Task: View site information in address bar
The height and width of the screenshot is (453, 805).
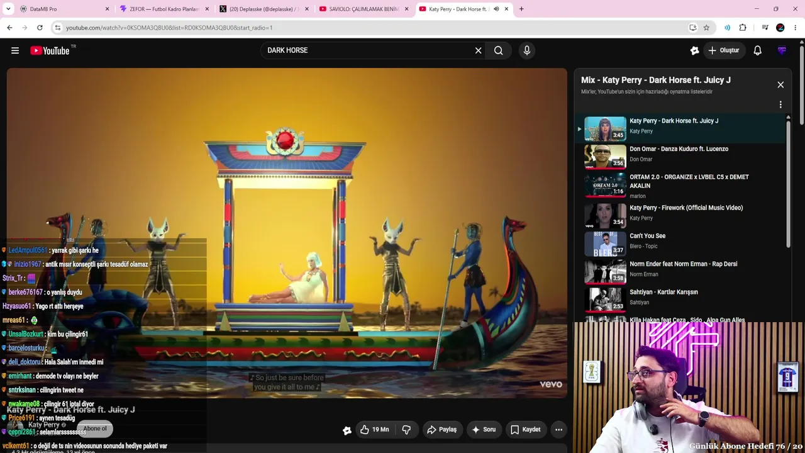Action: 57,28
